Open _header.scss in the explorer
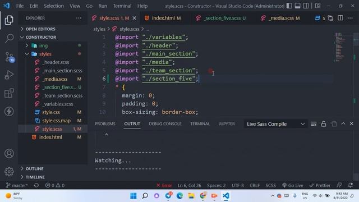The height and width of the screenshot is (202, 359). [x=56, y=62]
